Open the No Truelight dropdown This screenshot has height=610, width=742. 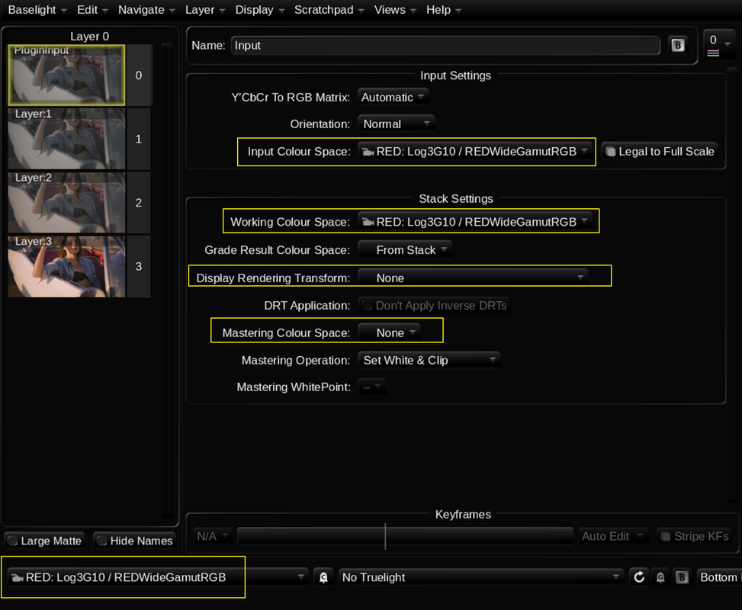480,577
